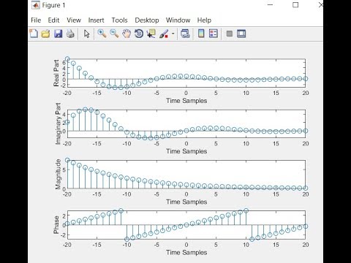Screen dimensions: 351x263
Task: Click inside the Magnitude stem plot
Action: point(186,175)
